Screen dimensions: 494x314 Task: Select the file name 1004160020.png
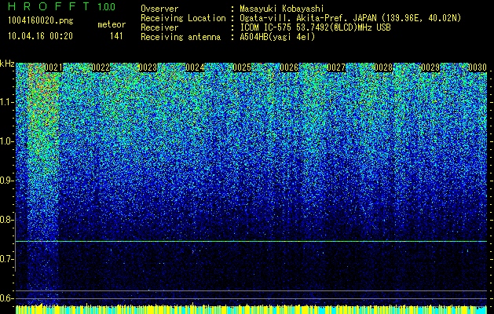coord(41,21)
